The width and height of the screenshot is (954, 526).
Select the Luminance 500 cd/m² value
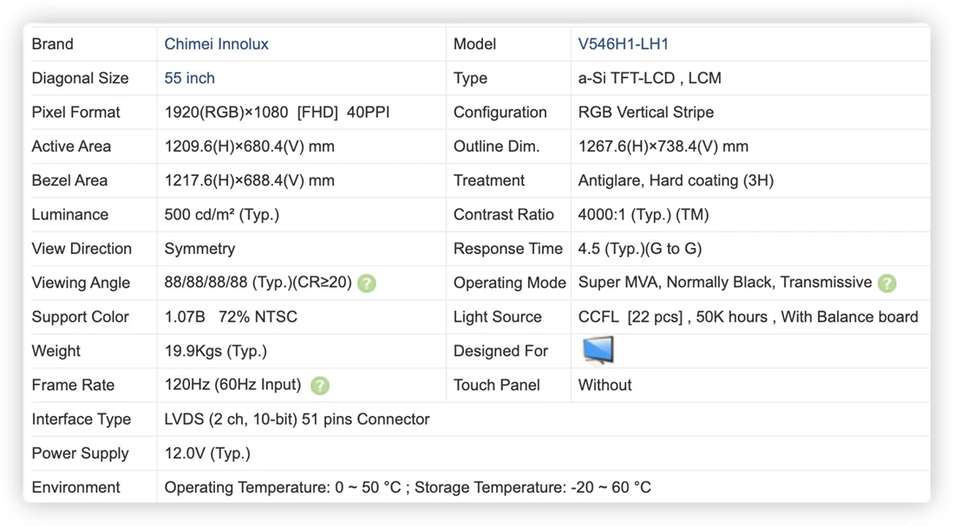(x=221, y=215)
